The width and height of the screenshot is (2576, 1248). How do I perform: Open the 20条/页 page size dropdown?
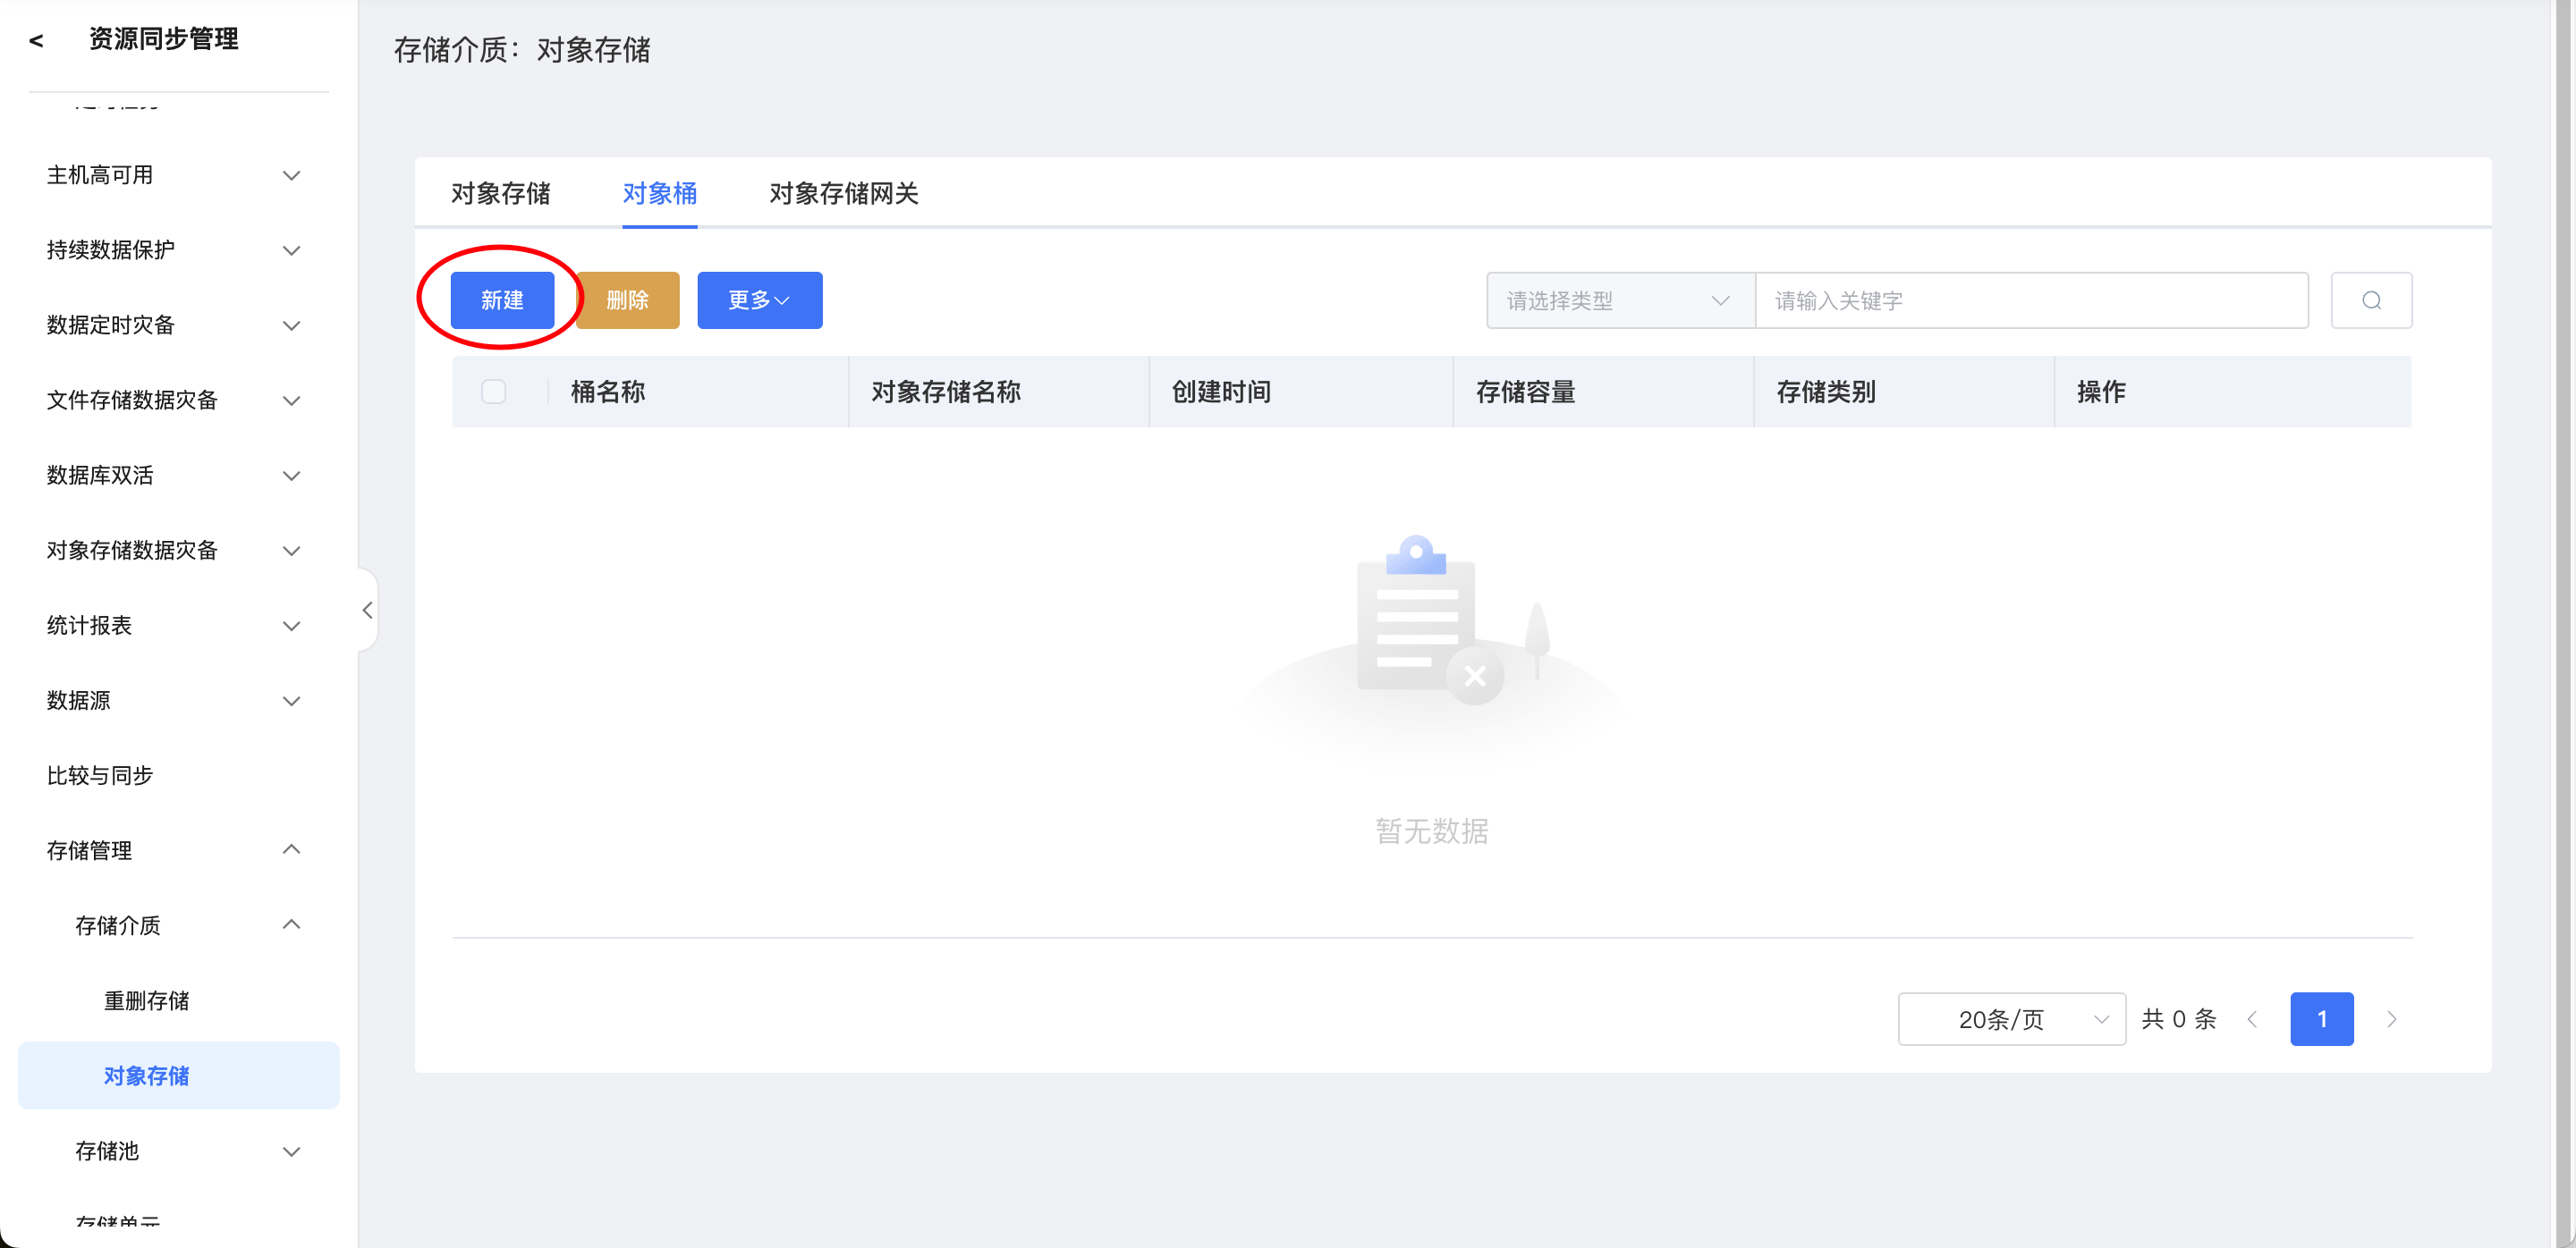tap(2010, 1018)
